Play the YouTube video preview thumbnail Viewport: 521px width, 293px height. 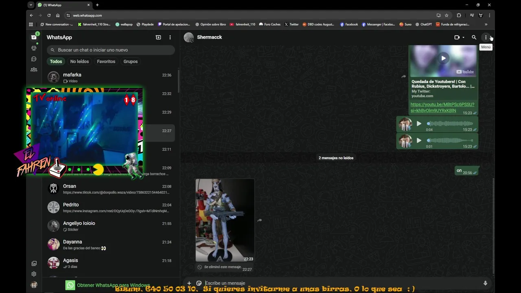point(443,58)
